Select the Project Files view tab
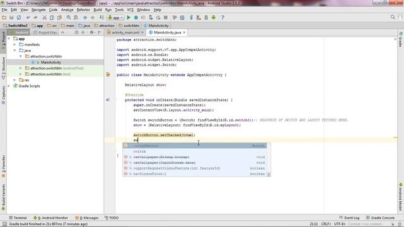This screenshot has height=227, width=404. (x=45, y=32)
